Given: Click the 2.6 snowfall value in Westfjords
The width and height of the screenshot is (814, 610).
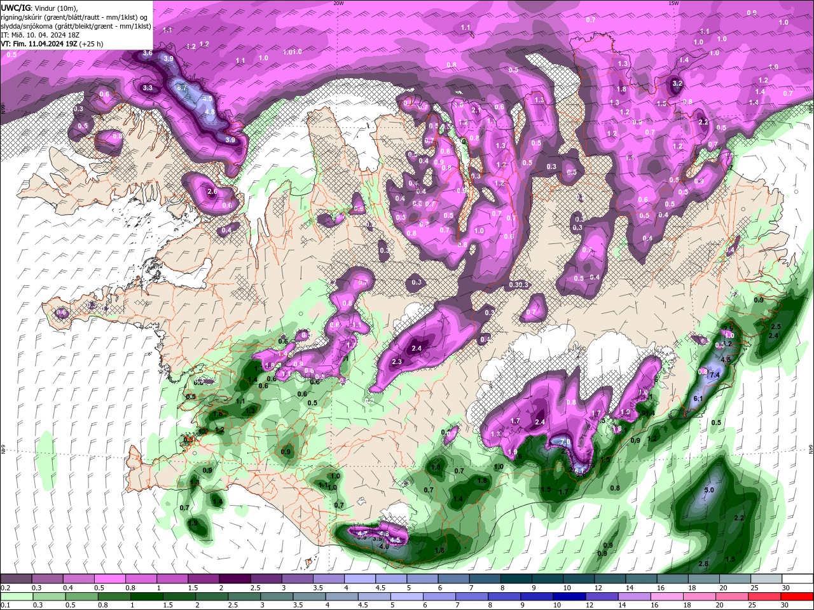Looking at the screenshot, I should (x=212, y=191).
